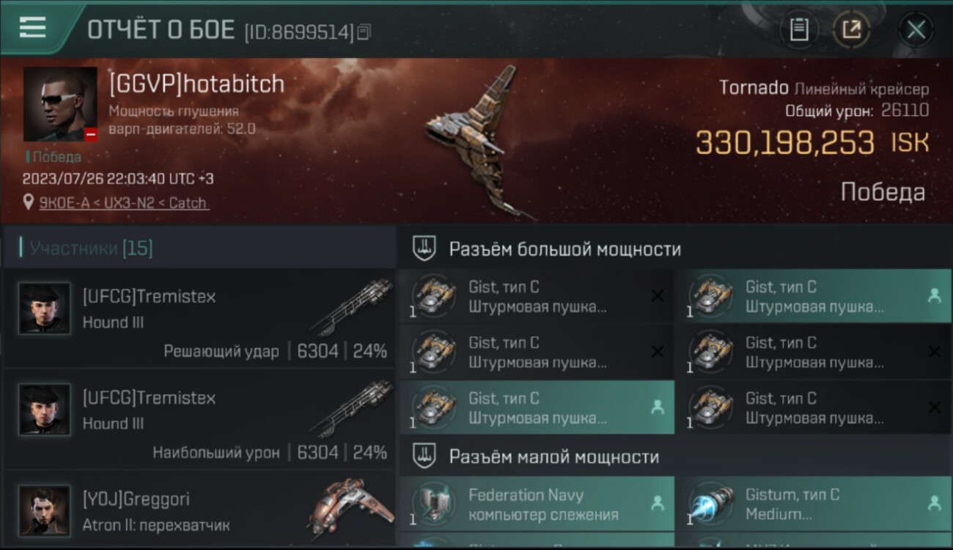Click the red minus status badge on portrait
Viewport: 953px width, 550px height.
90,135
